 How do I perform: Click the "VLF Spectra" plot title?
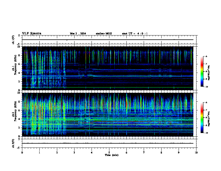pyautogui.click(x=32, y=34)
